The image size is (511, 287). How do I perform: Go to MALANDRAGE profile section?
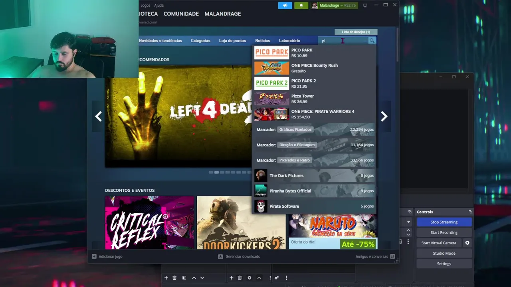(x=223, y=14)
